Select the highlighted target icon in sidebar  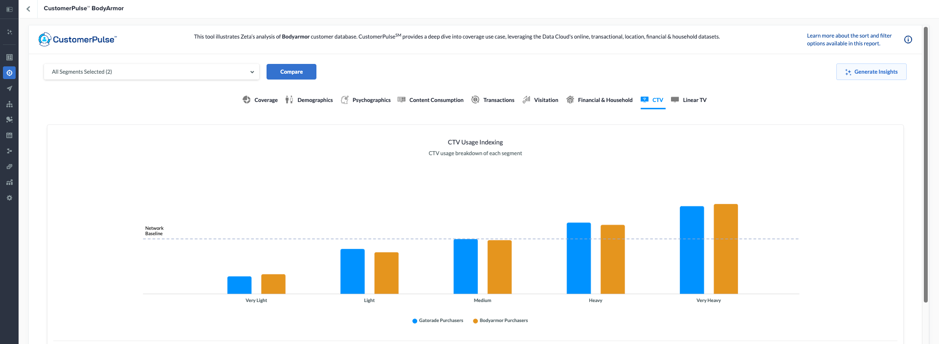click(9, 73)
